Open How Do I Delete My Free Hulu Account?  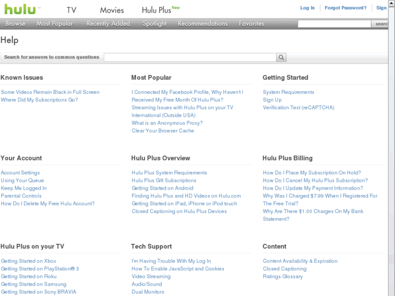click(48, 204)
